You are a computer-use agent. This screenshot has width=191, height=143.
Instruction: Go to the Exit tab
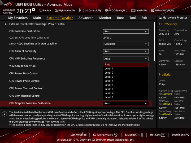144,18
